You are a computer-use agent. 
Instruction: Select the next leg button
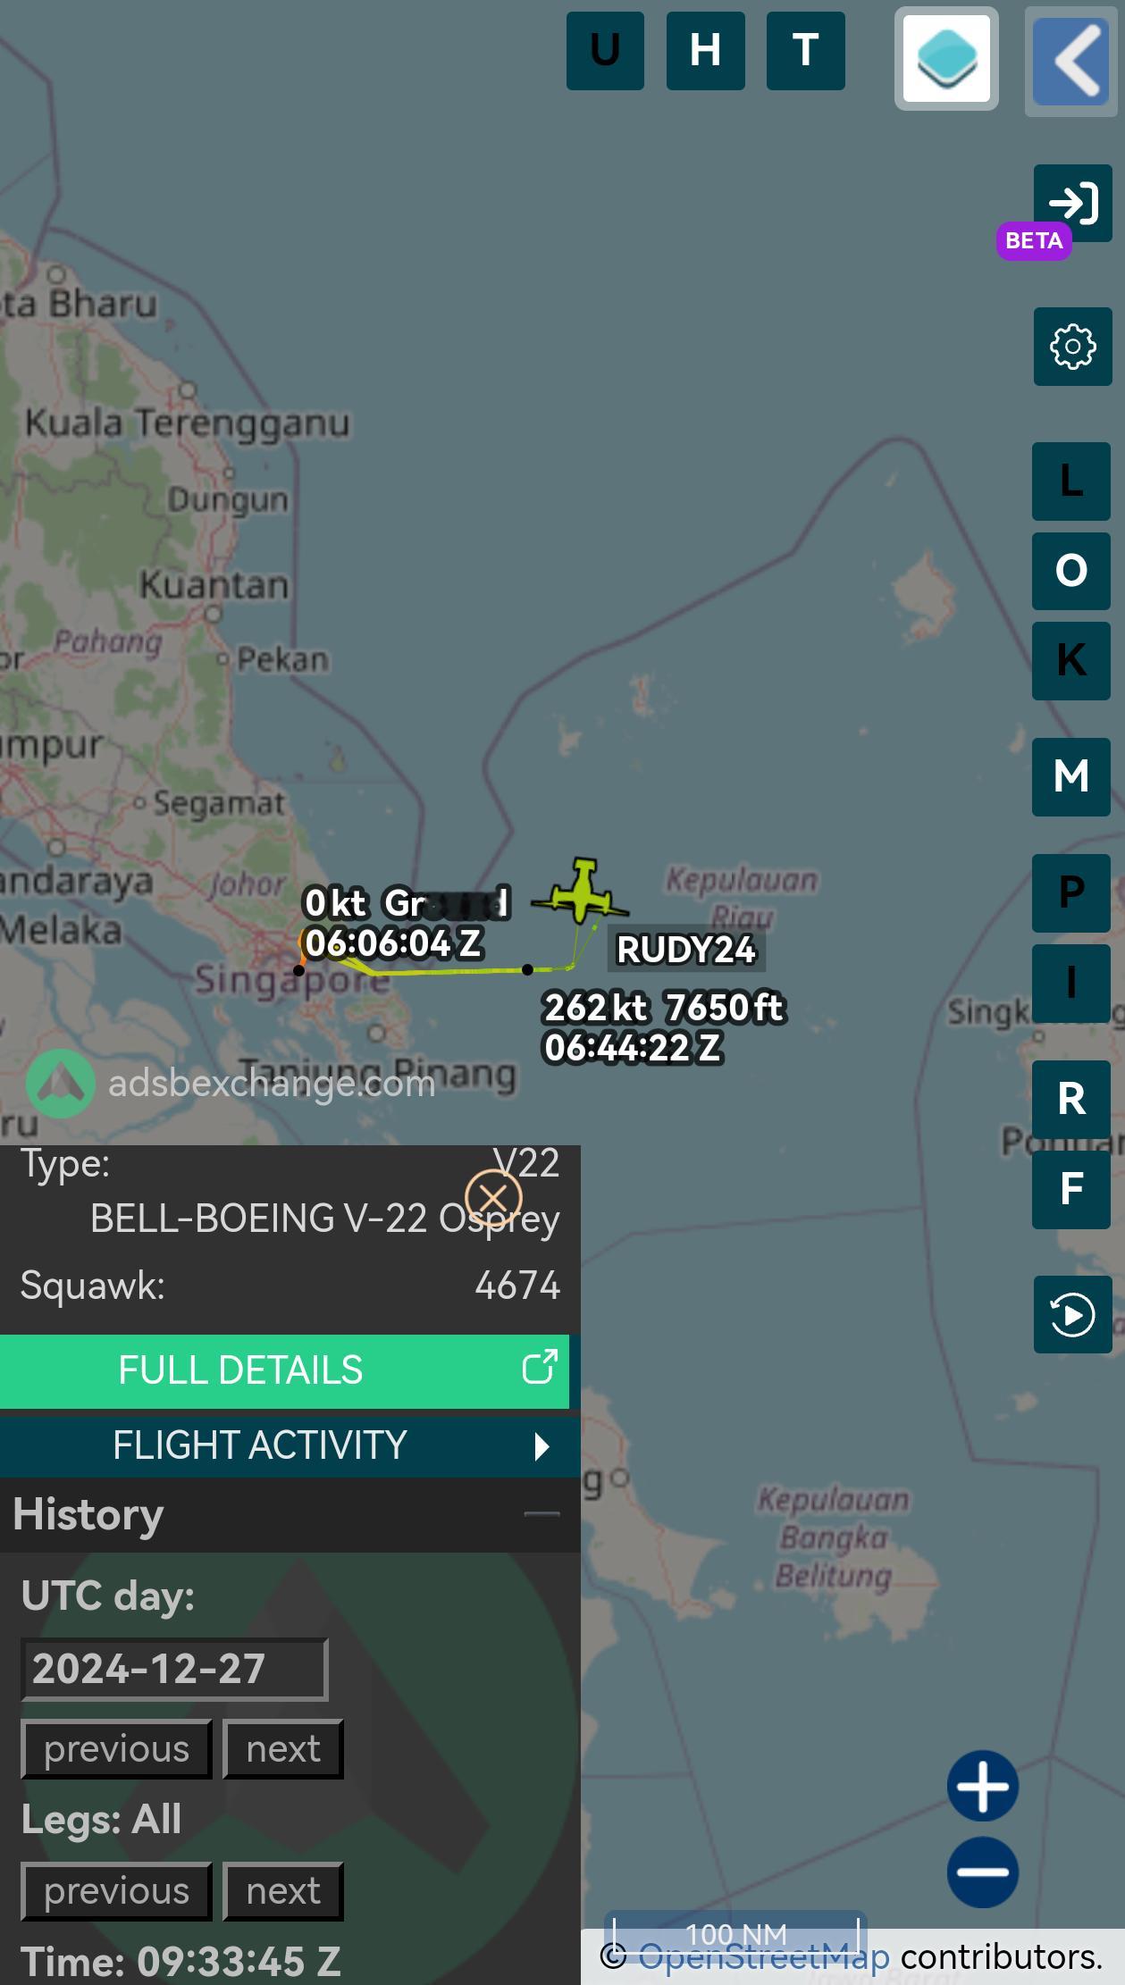point(282,1890)
